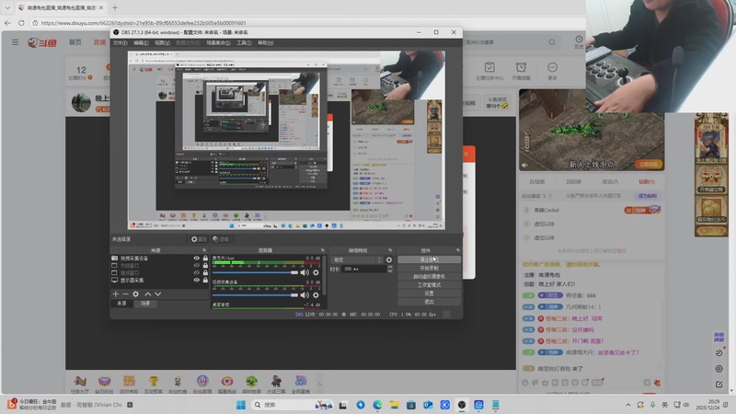Open transition properties gear next to 渐变
736x414 pixels.
click(388, 259)
